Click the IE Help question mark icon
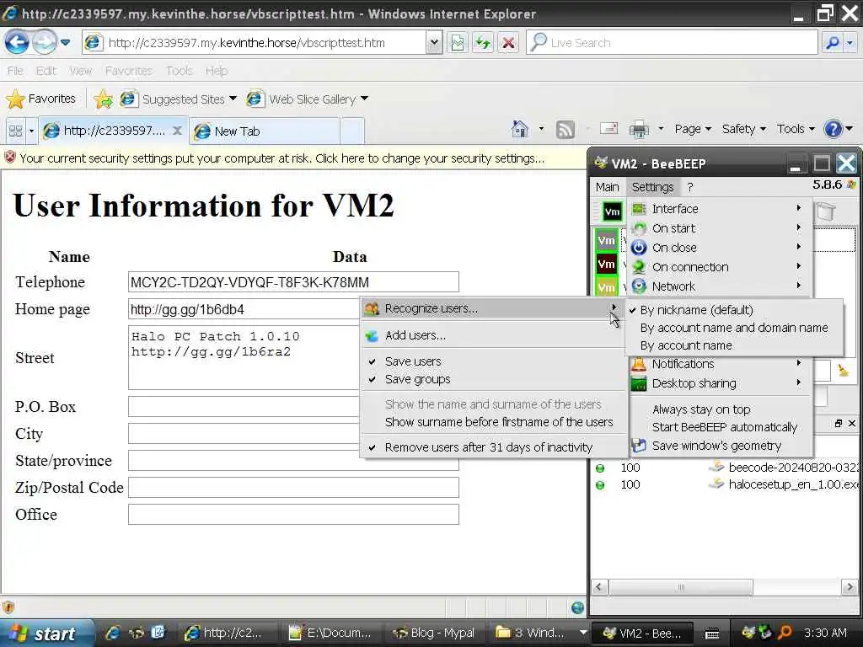The width and height of the screenshot is (863, 647). coord(834,129)
